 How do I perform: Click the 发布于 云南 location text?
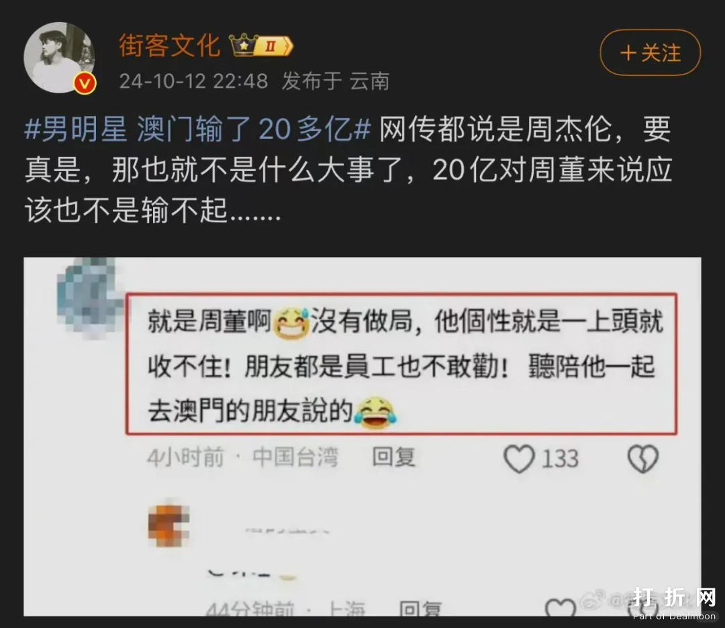(x=336, y=81)
